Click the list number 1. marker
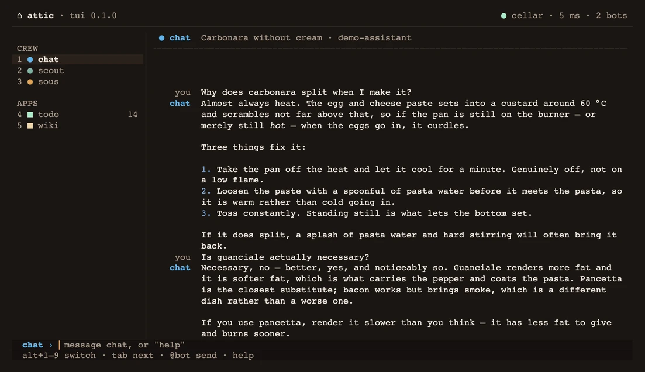Screen dimensions: 645x372 [206, 170]
